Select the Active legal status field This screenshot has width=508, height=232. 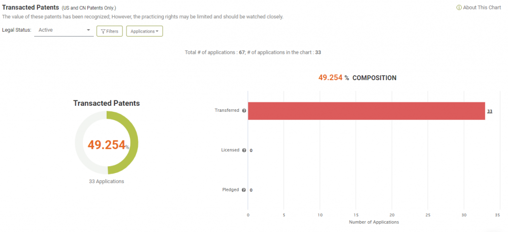click(64, 30)
